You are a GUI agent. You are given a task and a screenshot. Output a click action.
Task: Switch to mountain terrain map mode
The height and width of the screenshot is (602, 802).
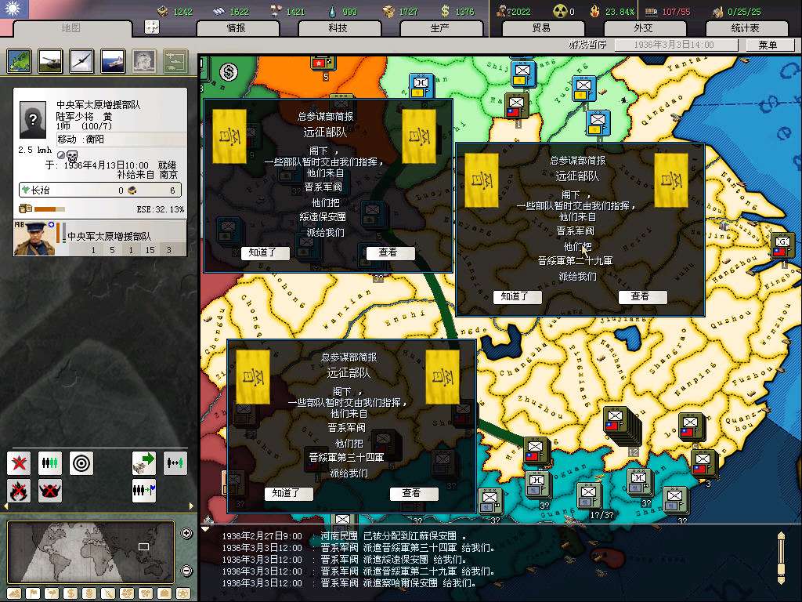pos(14,594)
